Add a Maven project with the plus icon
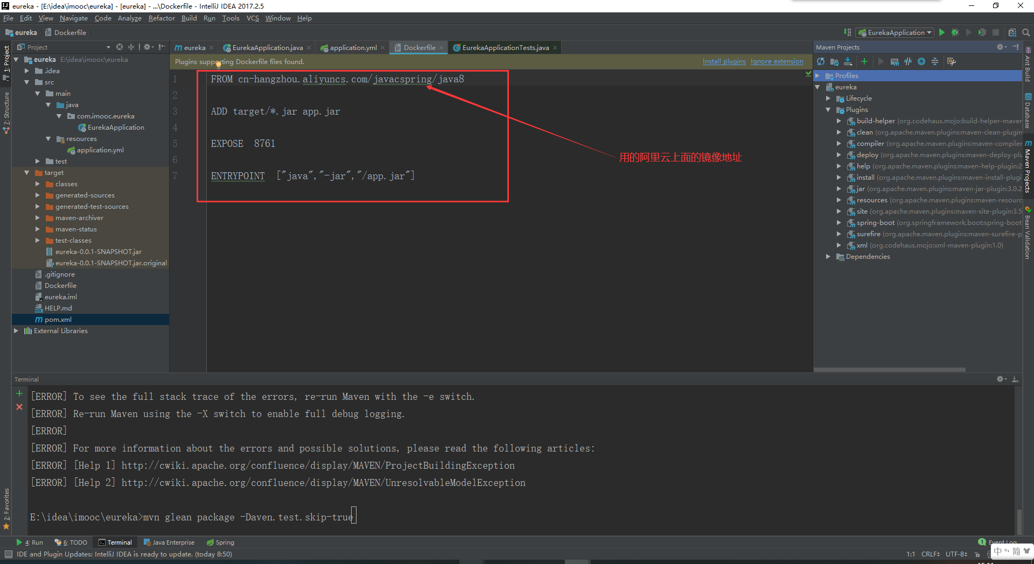This screenshot has height=564, width=1034. point(864,61)
